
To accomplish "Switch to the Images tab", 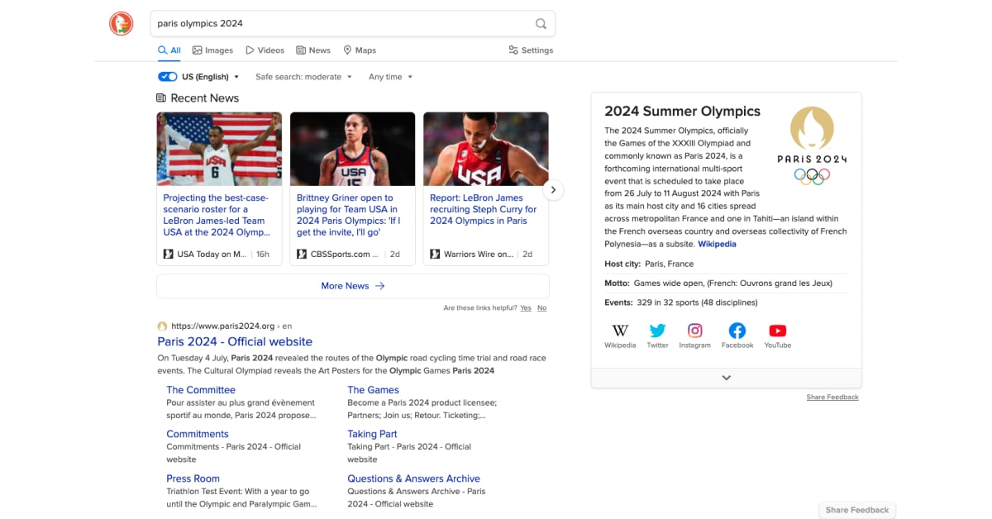I will [212, 50].
